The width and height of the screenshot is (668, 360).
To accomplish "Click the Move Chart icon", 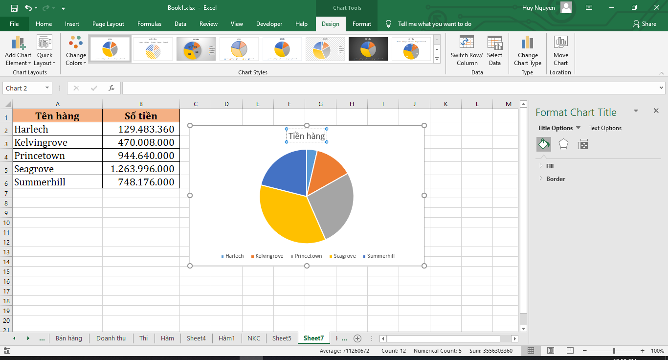I will (560, 43).
